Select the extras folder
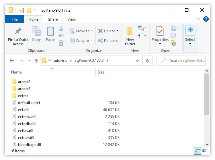 tap(20, 96)
